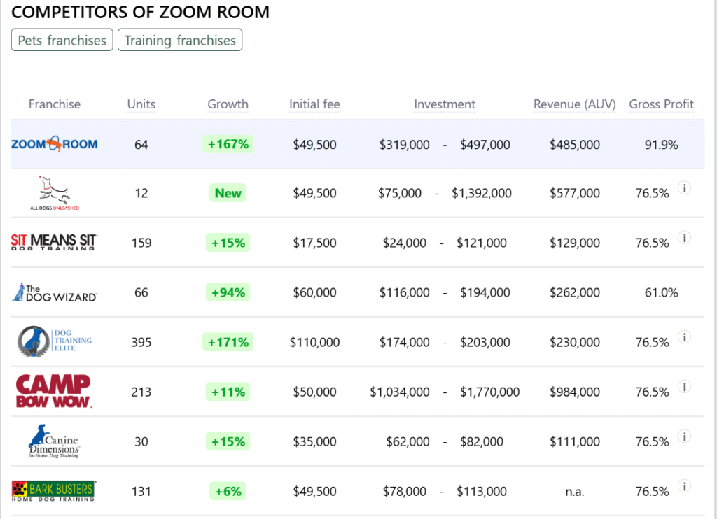Sort by the Growth column header
717x519 pixels.
[228, 104]
